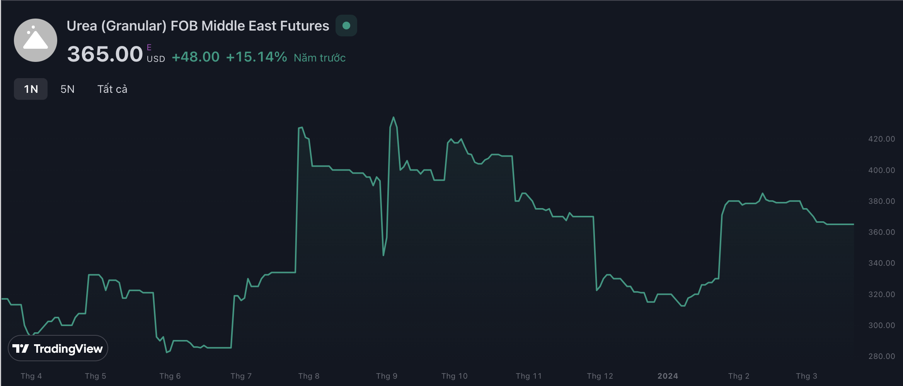The image size is (903, 386).
Task: Click the 400.00 price axis label
Action: [881, 170]
